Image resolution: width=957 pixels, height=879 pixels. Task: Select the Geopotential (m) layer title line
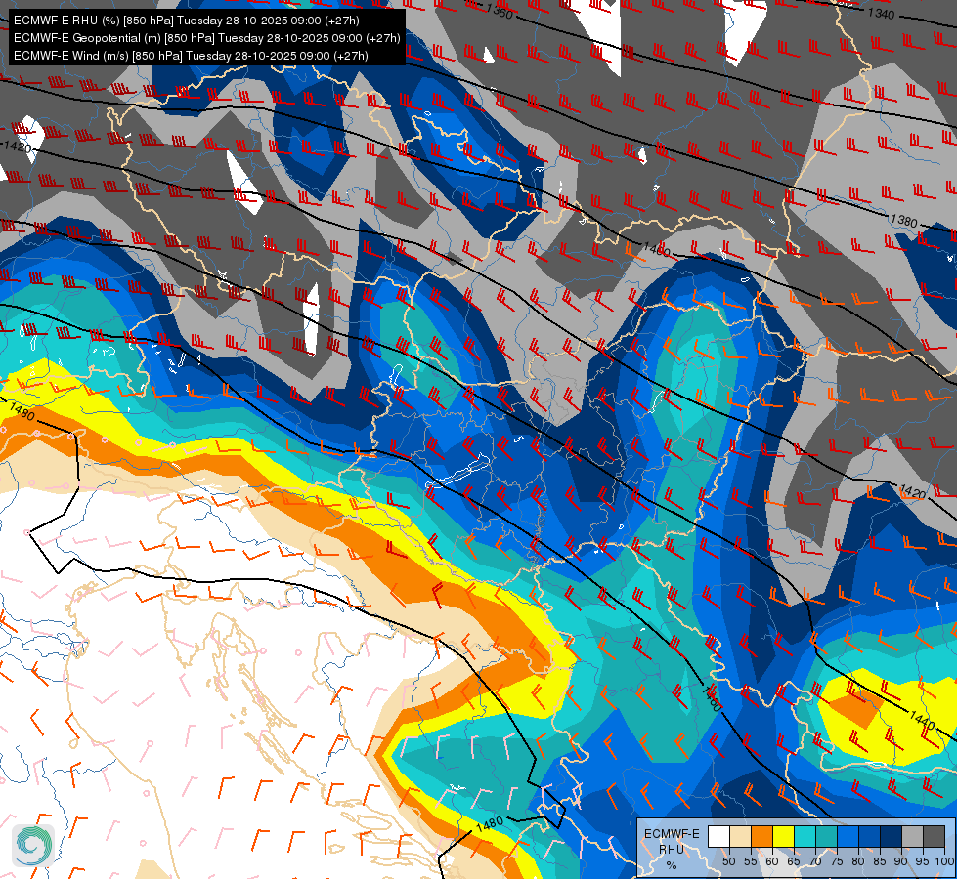tap(207, 38)
